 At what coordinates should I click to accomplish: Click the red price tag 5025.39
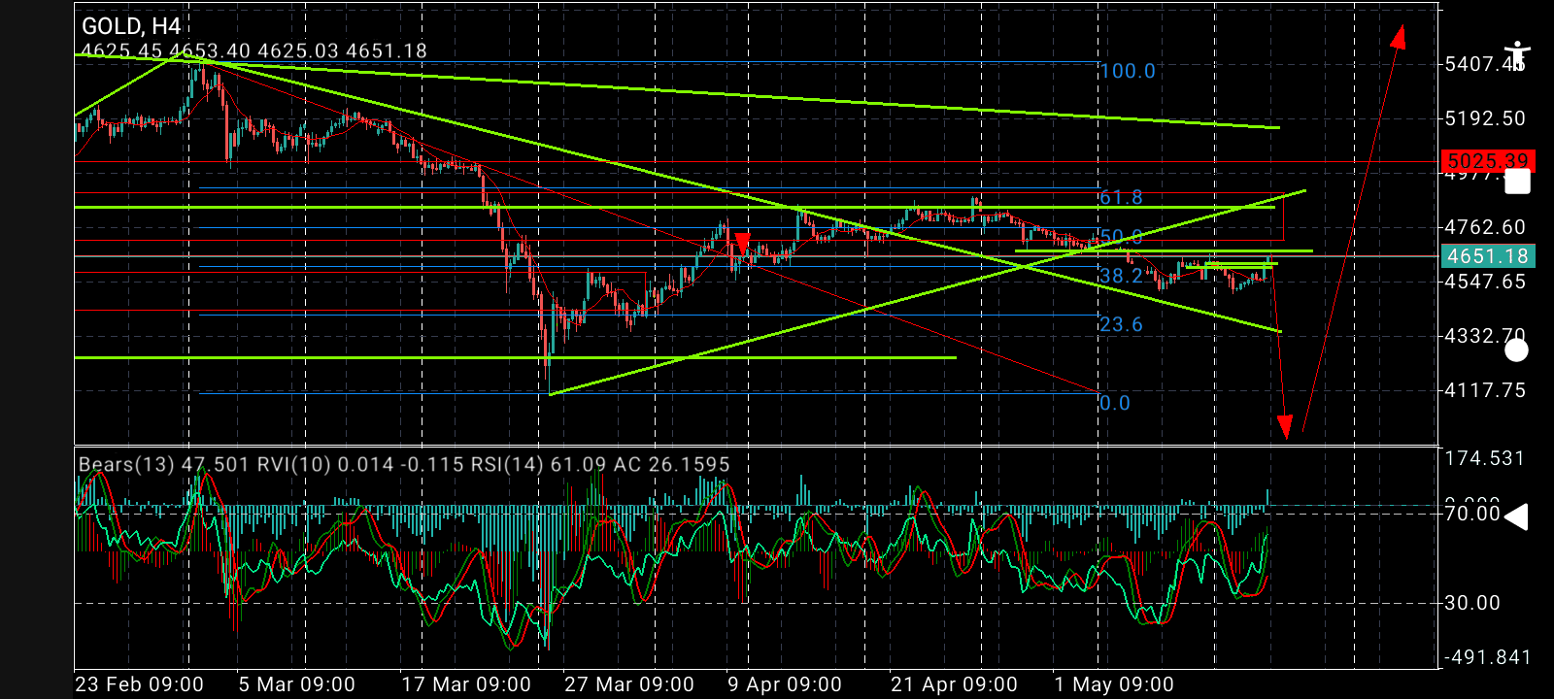(x=1488, y=161)
